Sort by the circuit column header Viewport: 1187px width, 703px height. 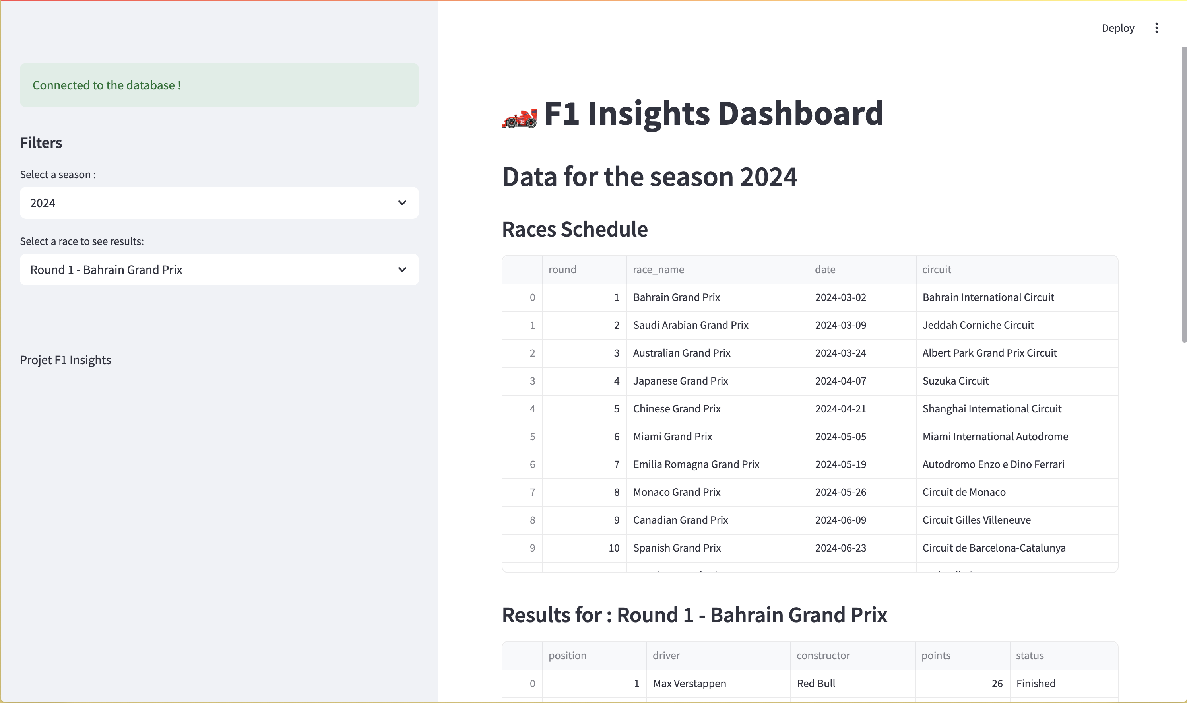pos(1017,270)
